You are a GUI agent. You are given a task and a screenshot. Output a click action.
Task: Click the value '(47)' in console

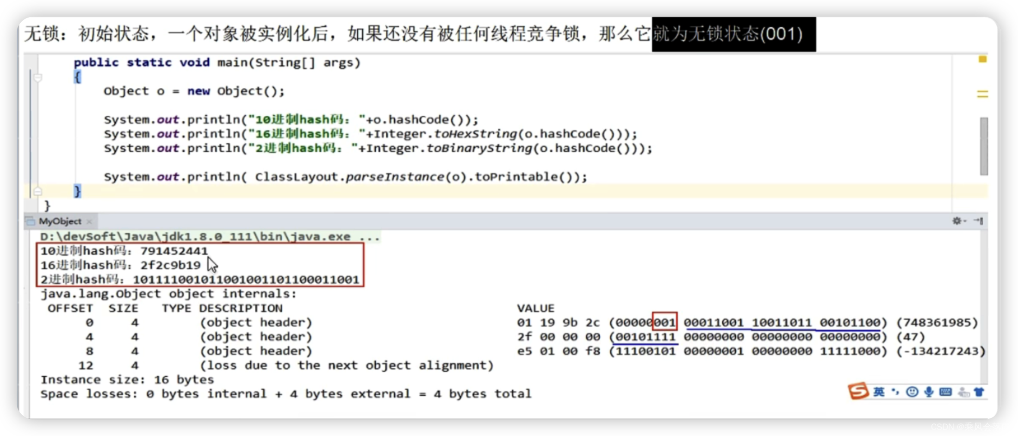click(x=911, y=337)
